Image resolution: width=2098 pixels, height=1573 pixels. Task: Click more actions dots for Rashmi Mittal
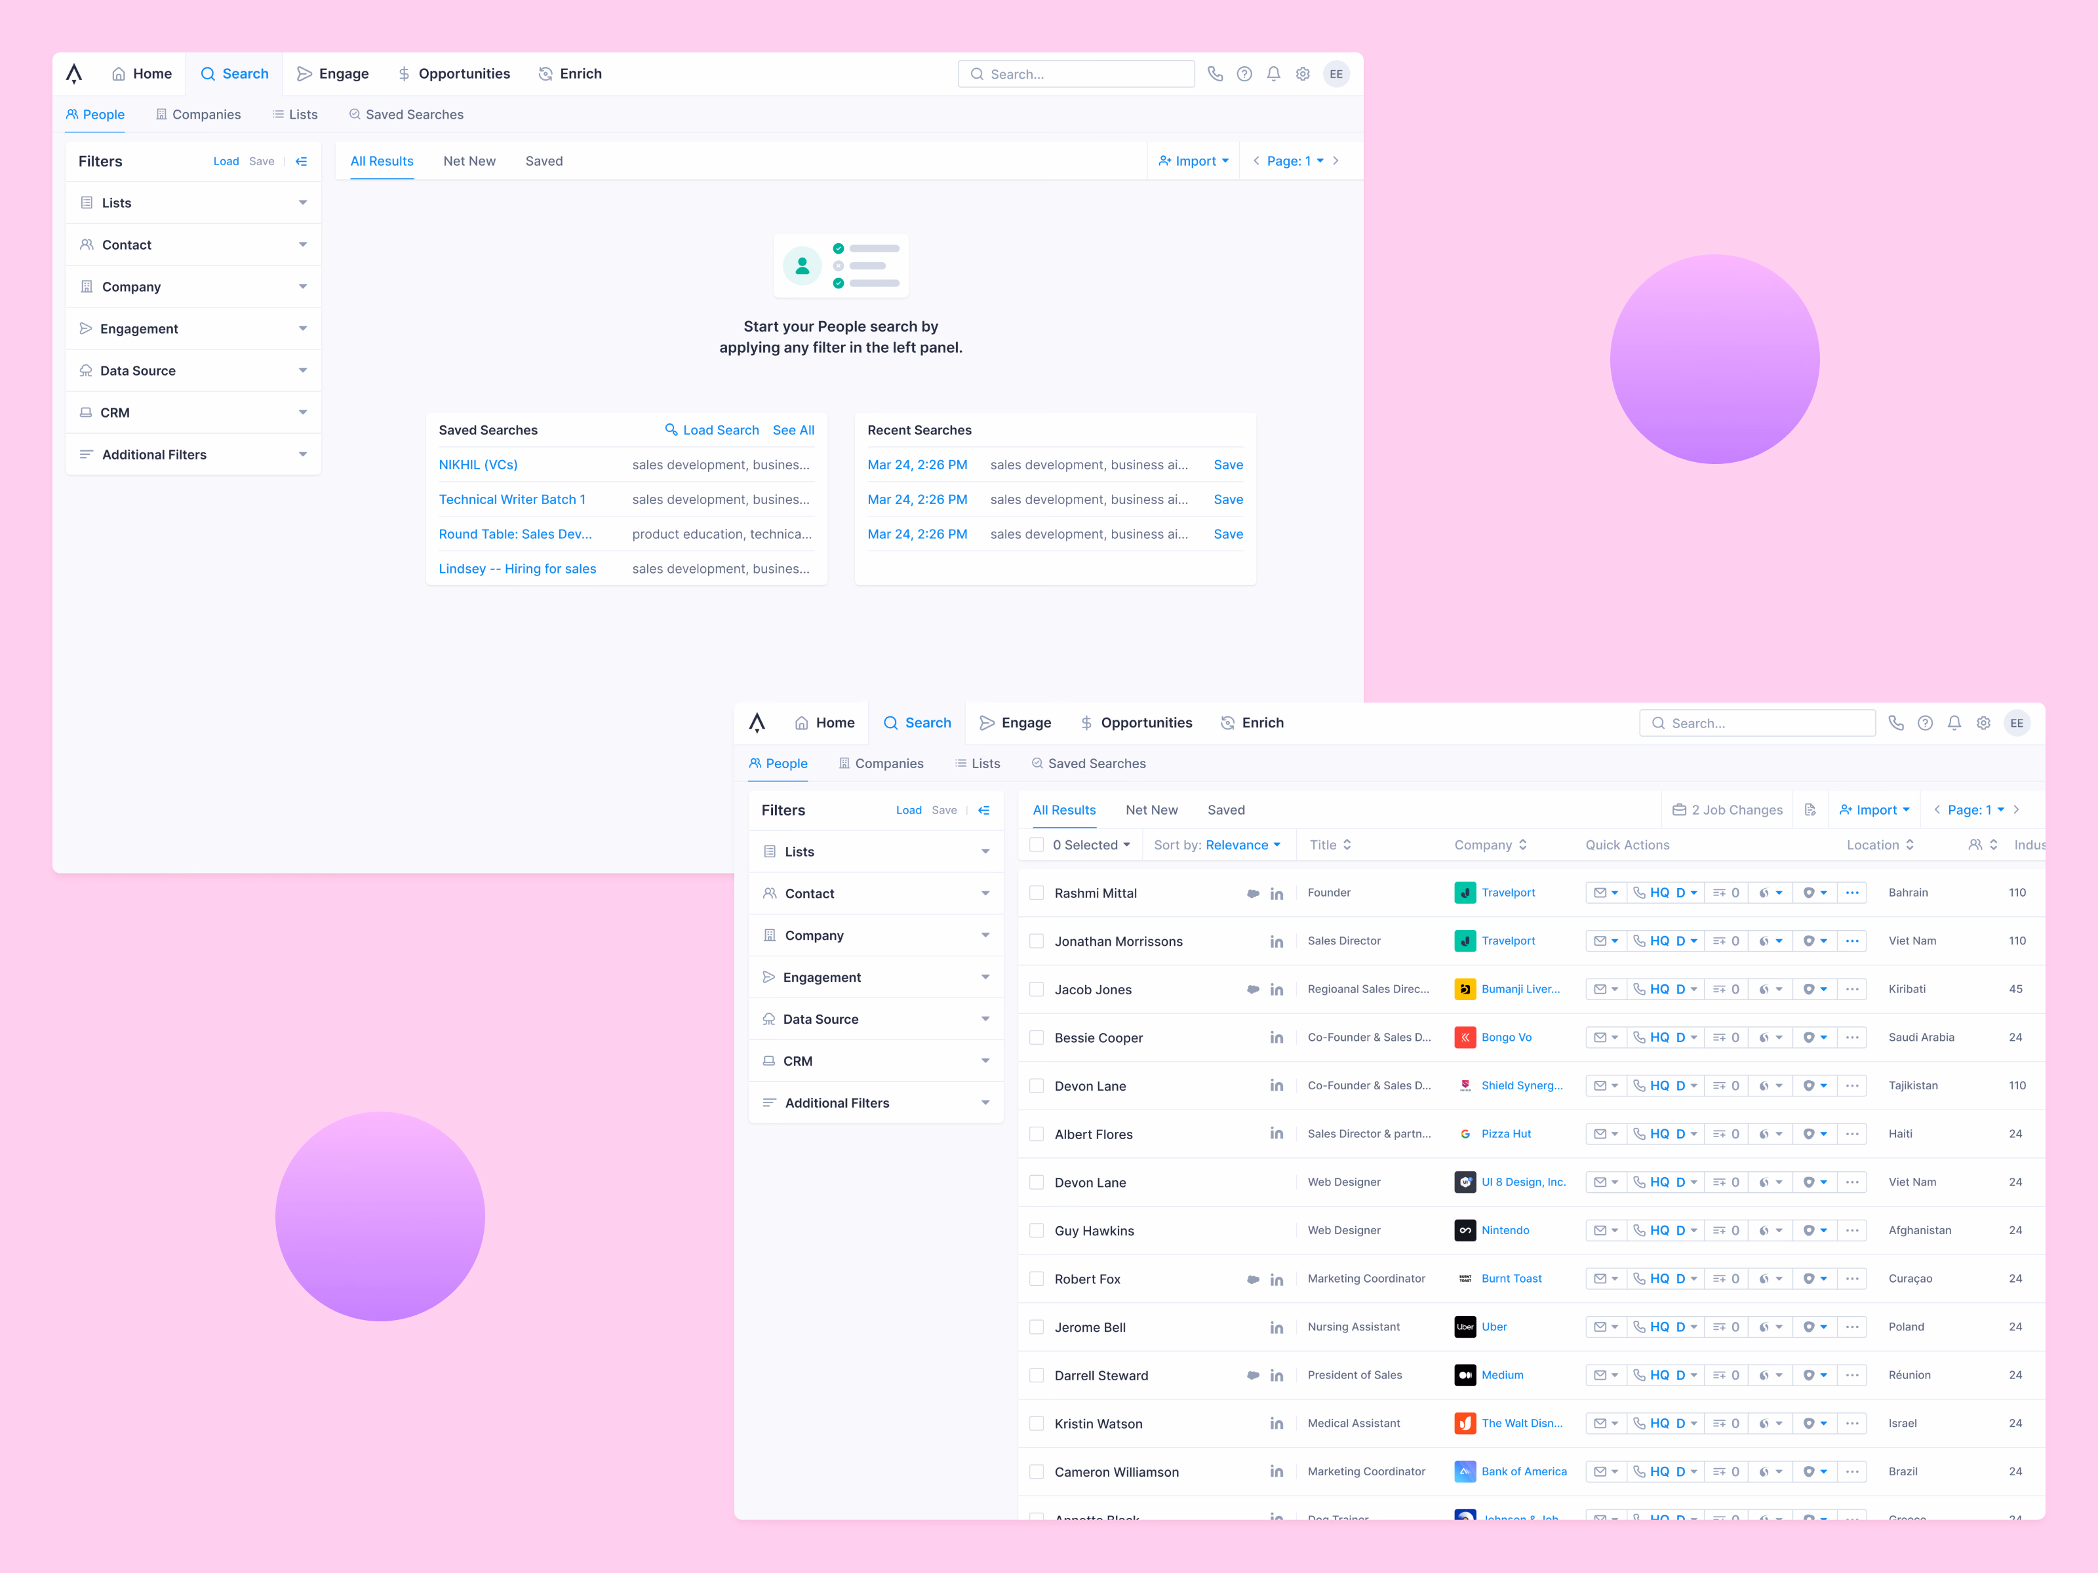click(x=1852, y=892)
